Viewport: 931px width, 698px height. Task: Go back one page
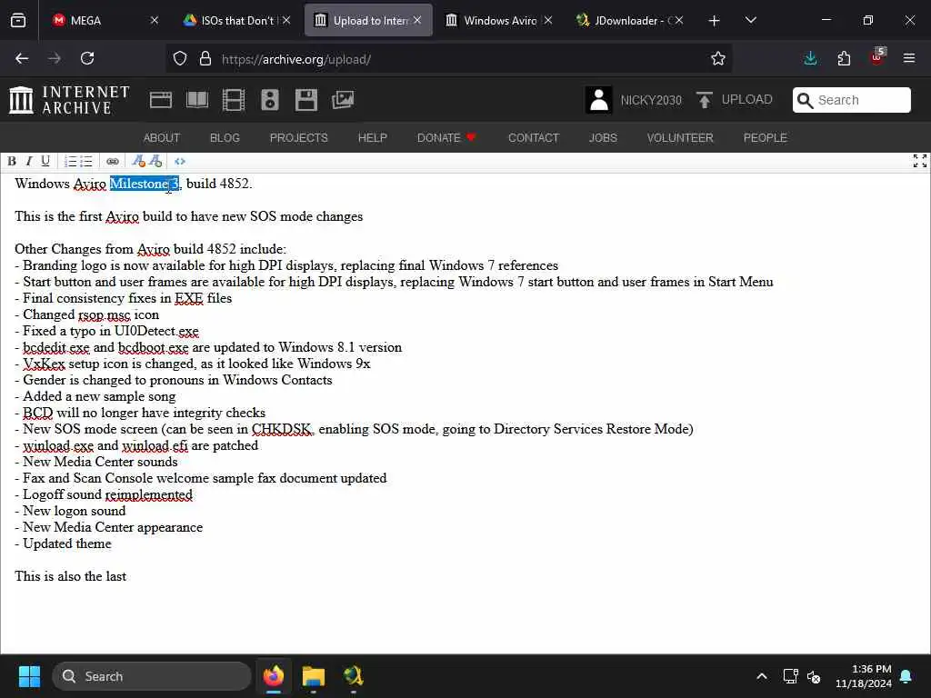[x=22, y=58]
